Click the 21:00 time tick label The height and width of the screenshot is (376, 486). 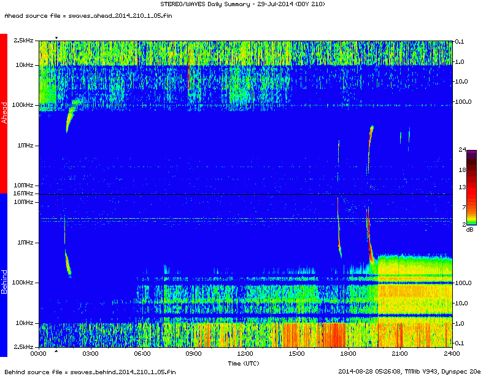coord(400,354)
